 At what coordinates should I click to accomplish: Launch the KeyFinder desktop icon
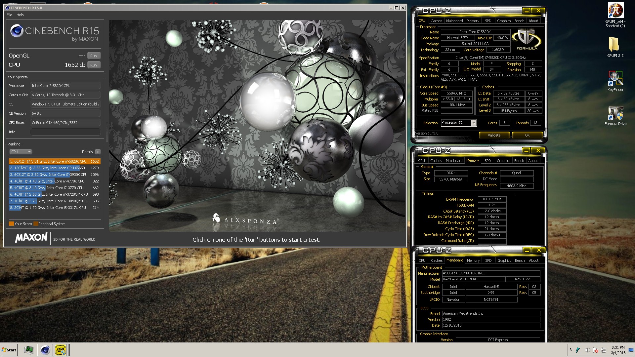[615, 81]
